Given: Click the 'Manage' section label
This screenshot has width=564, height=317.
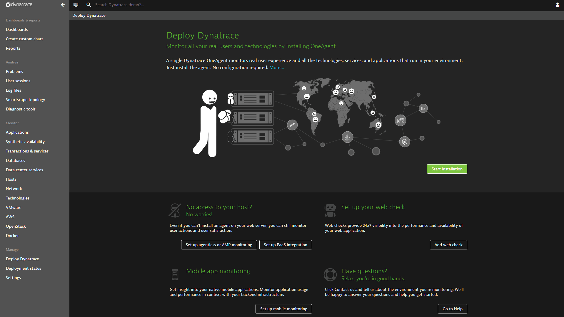Looking at the screenshot, I should pyautogui.click(x=12, y=250).
